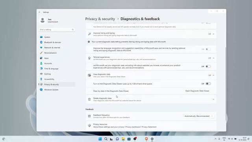Open Task View on the taskbar

(x=111, y=139)
